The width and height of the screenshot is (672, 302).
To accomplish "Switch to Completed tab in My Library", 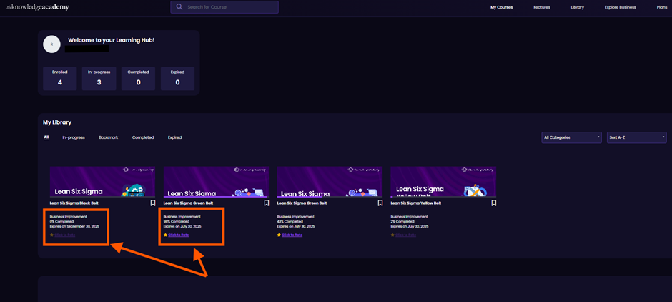I will [143, 137].
